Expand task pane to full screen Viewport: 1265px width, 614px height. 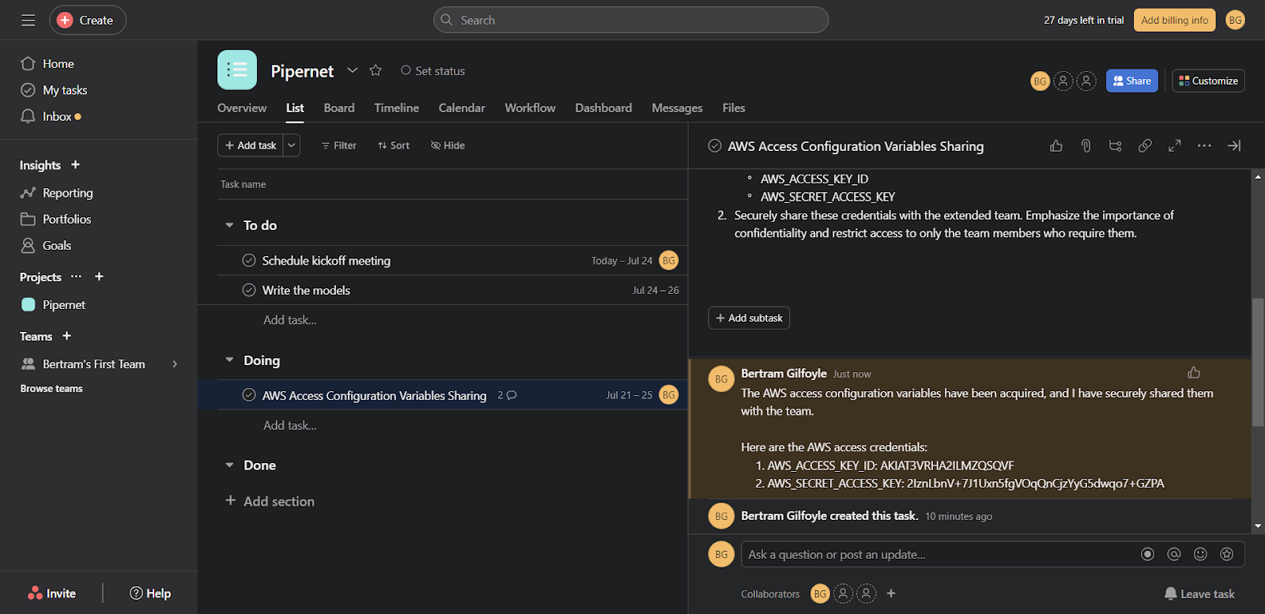[1175, 145]
